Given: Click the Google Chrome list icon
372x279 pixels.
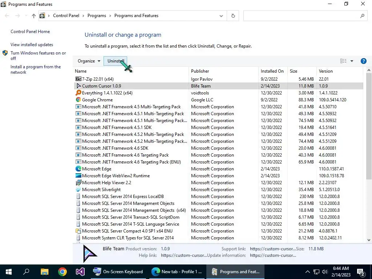Looking at the screenshot, I should (78, 100).
